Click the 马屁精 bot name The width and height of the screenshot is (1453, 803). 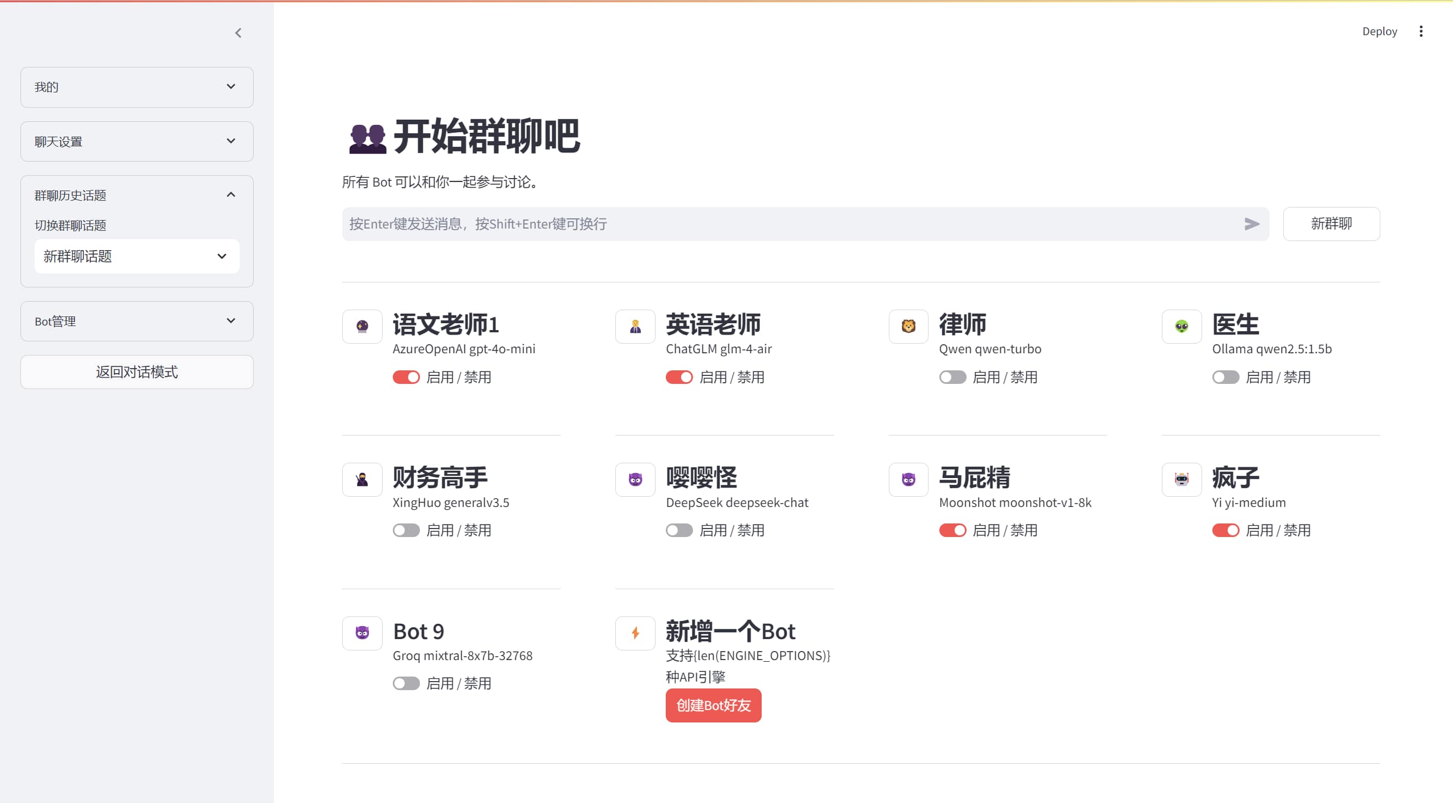(x=975, y=477)
